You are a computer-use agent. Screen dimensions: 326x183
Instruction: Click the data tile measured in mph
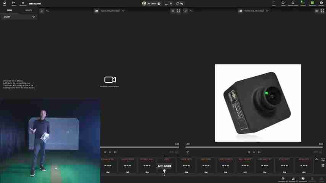pyautogui.click(x=127, y=165)
